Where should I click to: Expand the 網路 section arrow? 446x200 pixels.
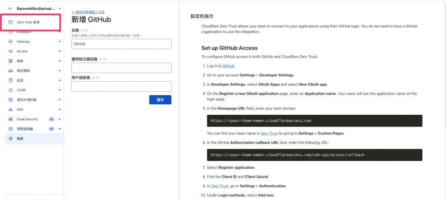pos(60,61)
